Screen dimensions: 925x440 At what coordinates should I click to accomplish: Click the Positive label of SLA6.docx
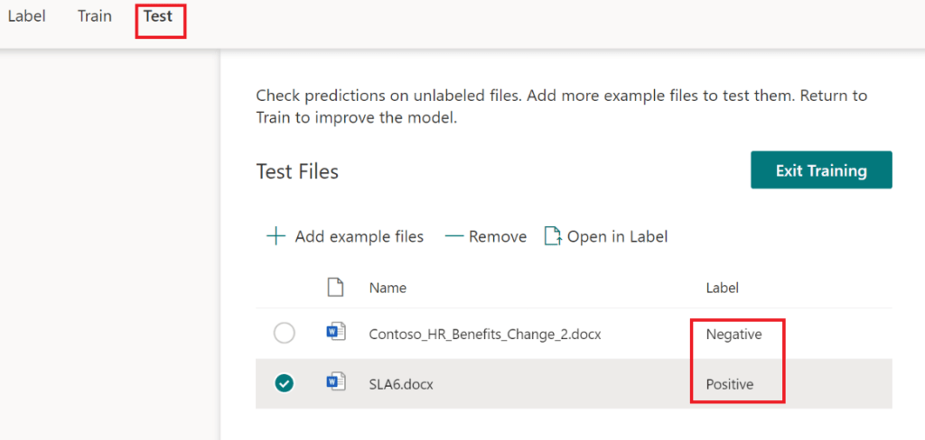[x=729, y=383]
